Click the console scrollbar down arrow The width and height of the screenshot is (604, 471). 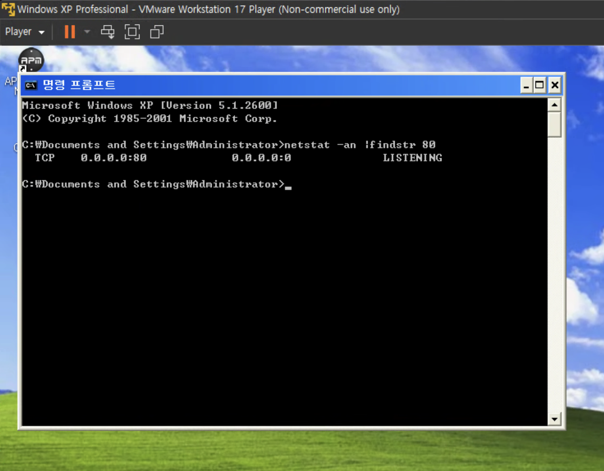tap(555, 419)
